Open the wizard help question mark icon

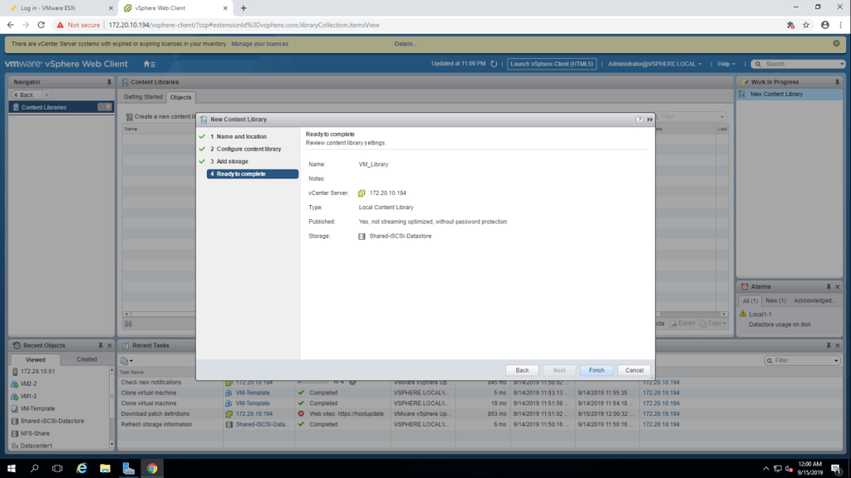click(x=639, y=119)
